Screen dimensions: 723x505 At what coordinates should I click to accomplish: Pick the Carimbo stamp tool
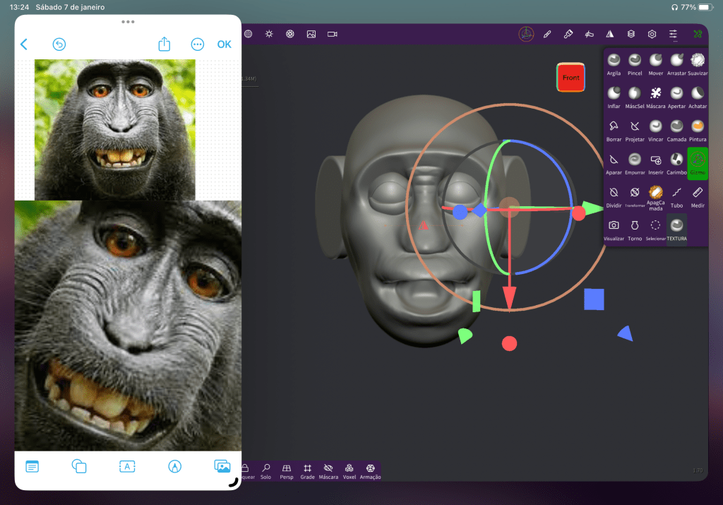pos(676,162)
